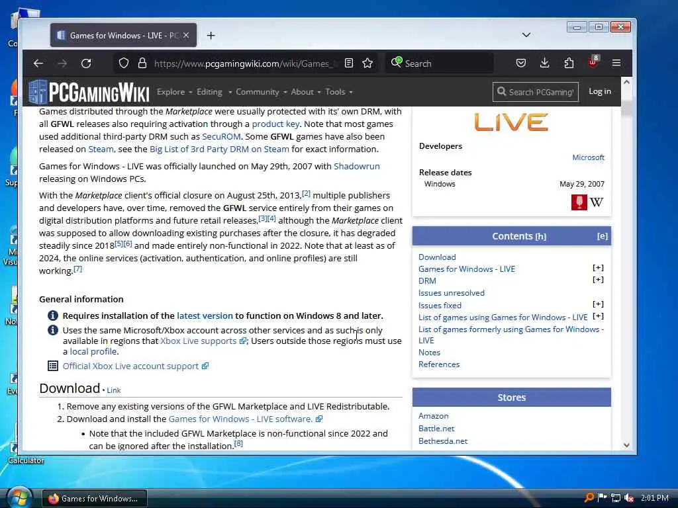The width and height of the screenshot is (678, 508).
Task: Click the Action Center flag tray icon
Action: [603, 497]
